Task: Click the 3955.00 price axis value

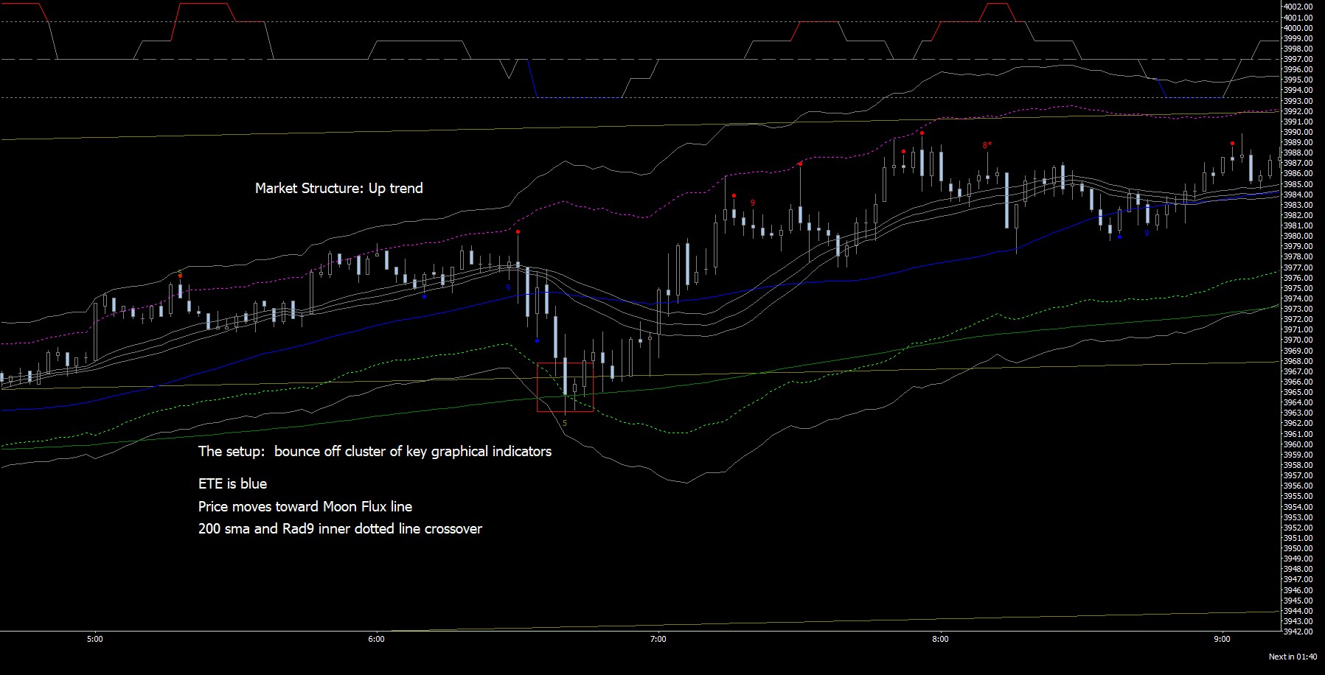Action: coord(1298,496)
